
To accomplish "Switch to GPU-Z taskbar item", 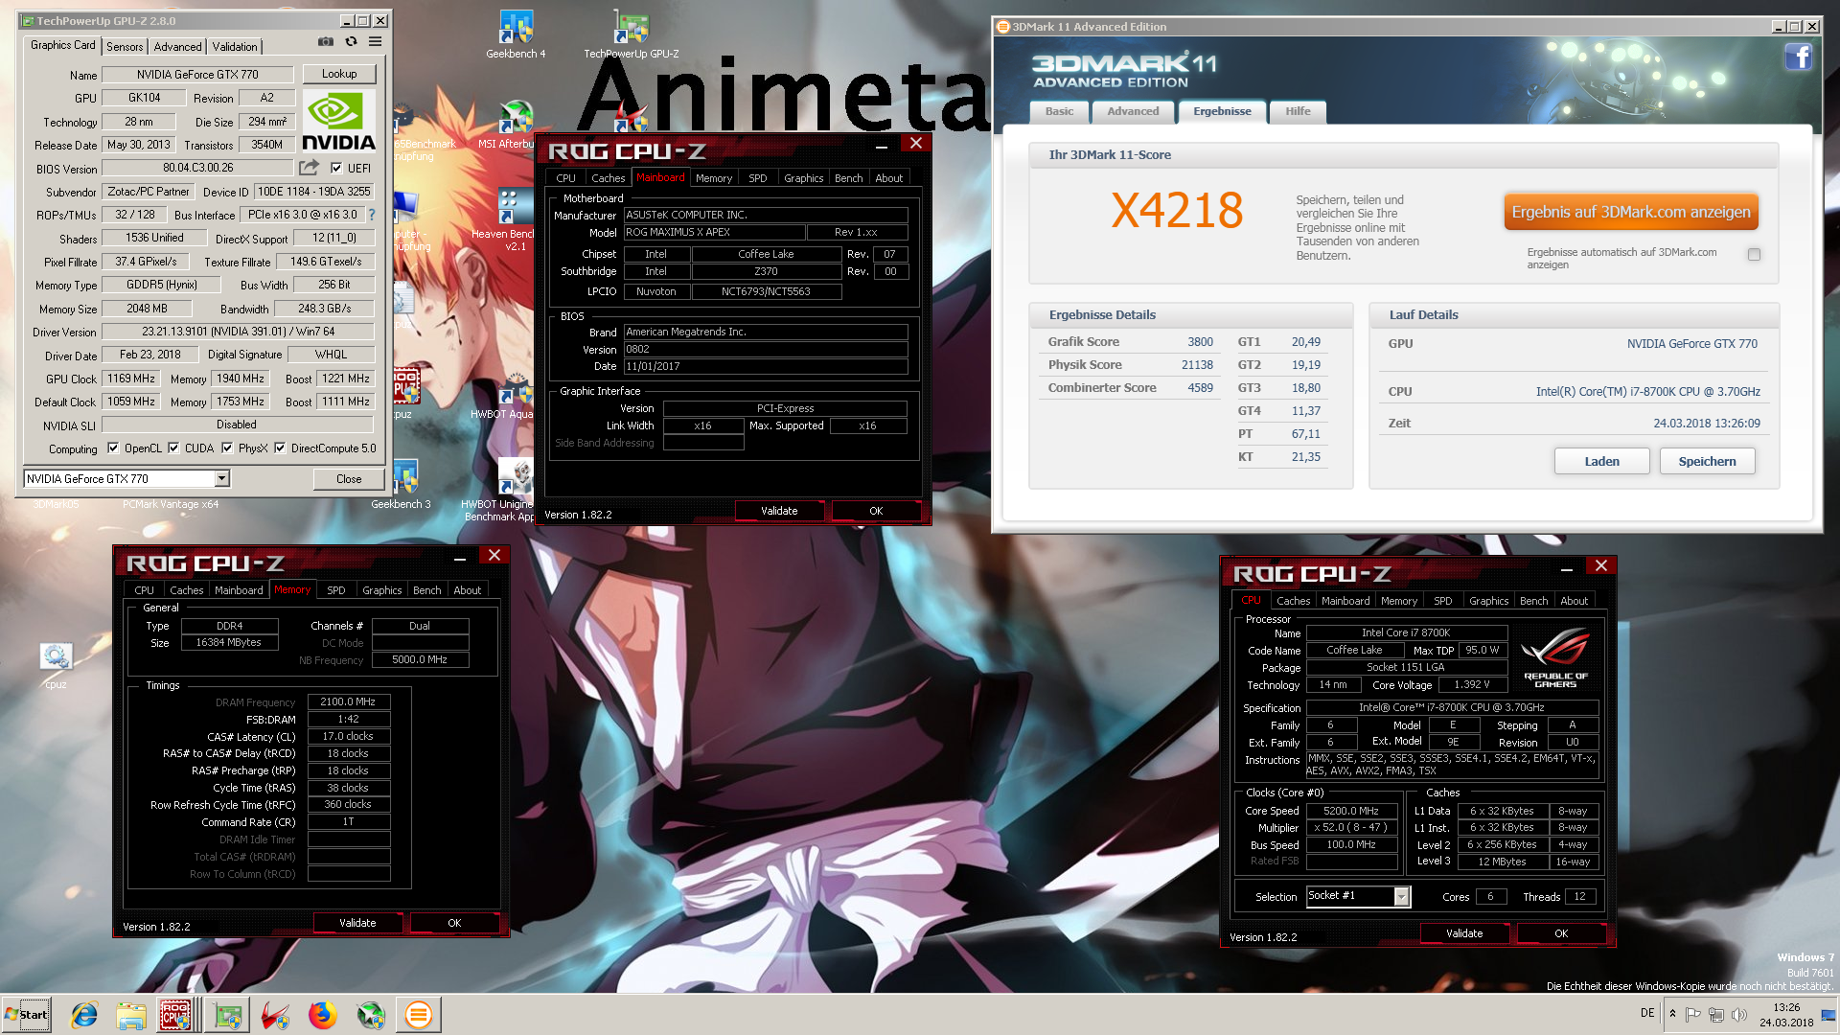I will pos(228,1015).
